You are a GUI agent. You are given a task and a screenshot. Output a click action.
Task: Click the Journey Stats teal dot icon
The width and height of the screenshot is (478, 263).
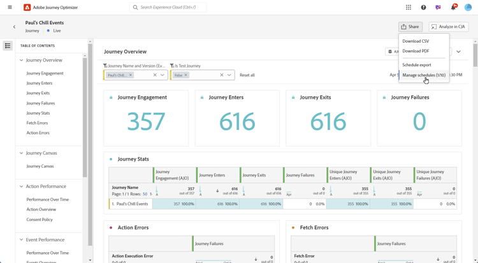tap(111, 159)
